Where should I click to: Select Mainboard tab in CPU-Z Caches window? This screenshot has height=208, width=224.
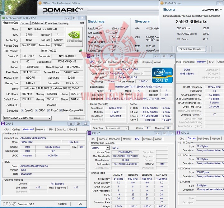pos(203,138)
